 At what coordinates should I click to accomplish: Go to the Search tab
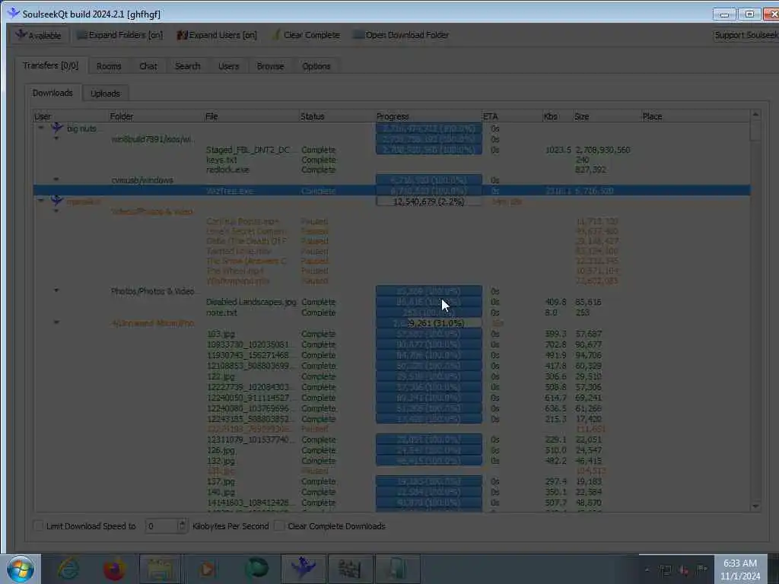[x=187, y=66]
